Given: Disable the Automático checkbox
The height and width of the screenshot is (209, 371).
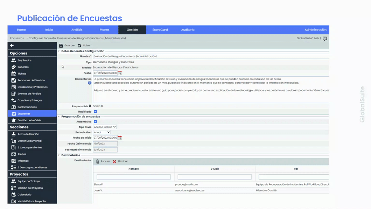Looking at the screenshot, I should click(95, 121).
